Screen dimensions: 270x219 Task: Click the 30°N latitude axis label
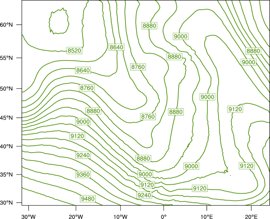point(6,203)
